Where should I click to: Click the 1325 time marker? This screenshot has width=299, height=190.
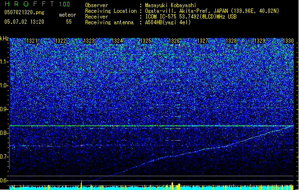[145, 41]
